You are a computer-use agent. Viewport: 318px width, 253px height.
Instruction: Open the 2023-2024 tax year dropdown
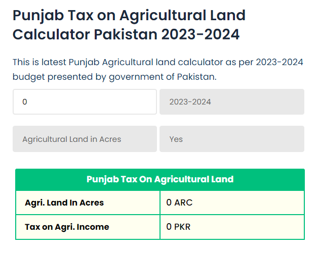(x=231, y=102)
